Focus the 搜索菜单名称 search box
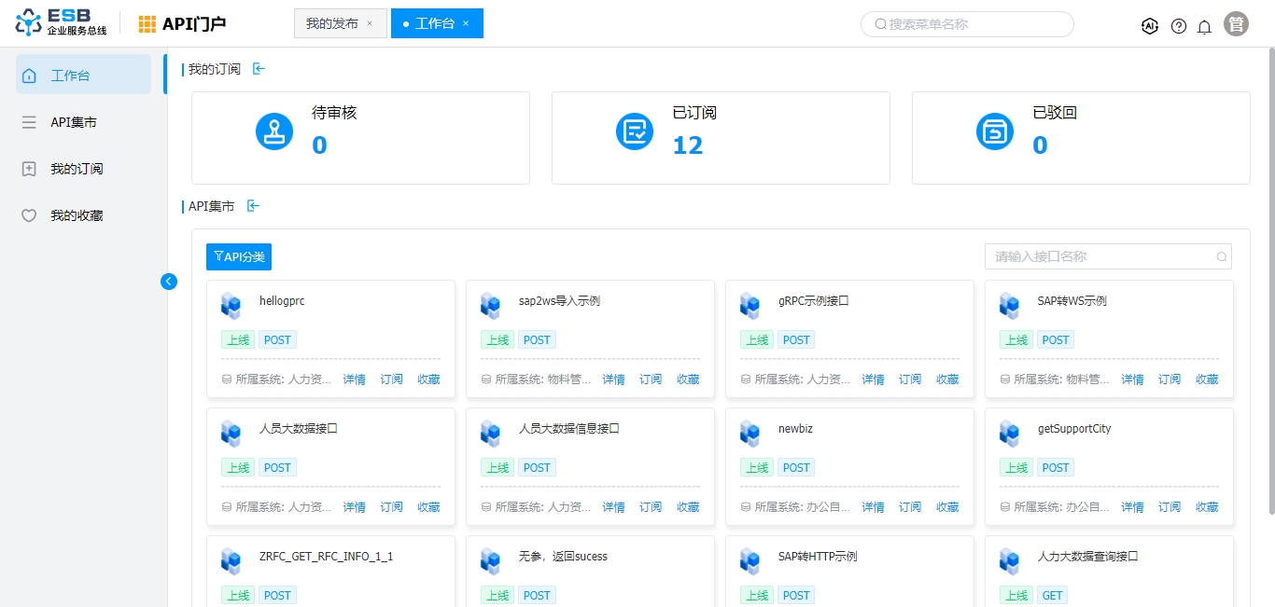This screenshot has height=607, width=1275. (971, 24)
